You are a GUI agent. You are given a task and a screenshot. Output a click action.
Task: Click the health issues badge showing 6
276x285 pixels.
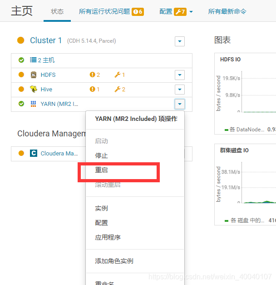click(x=138, y=12)
